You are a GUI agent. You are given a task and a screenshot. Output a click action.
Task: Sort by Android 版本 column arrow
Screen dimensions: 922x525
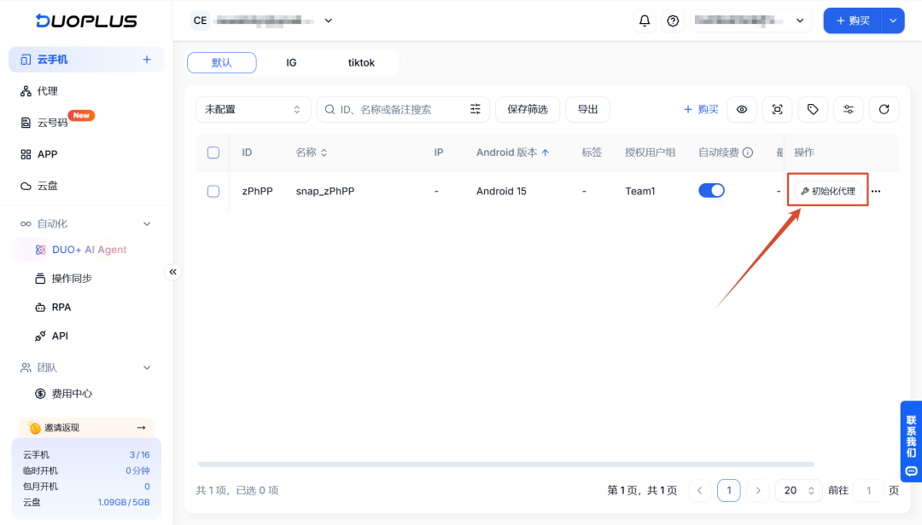click(546, 153)
